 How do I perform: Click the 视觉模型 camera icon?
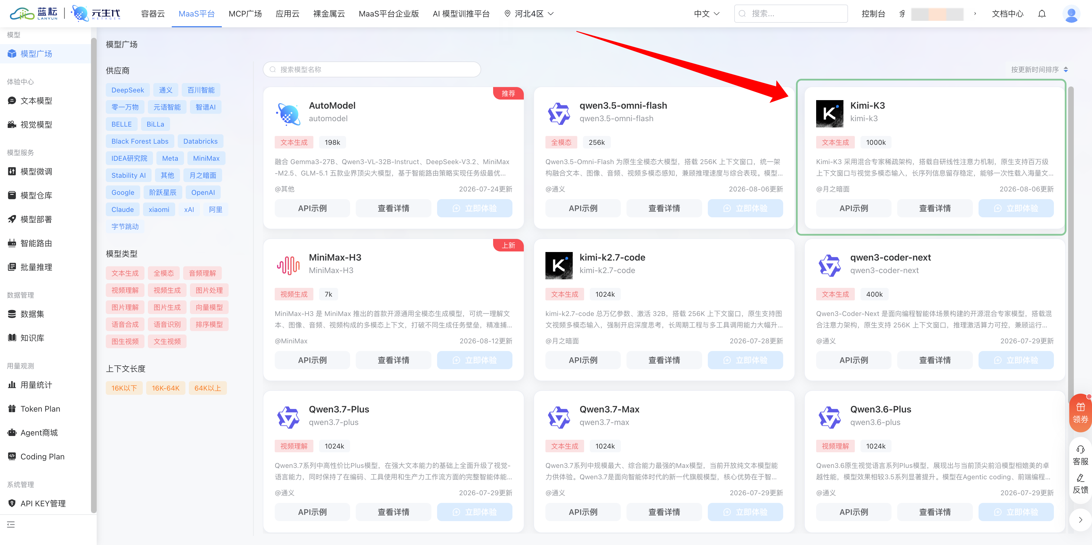coord(12,124)
